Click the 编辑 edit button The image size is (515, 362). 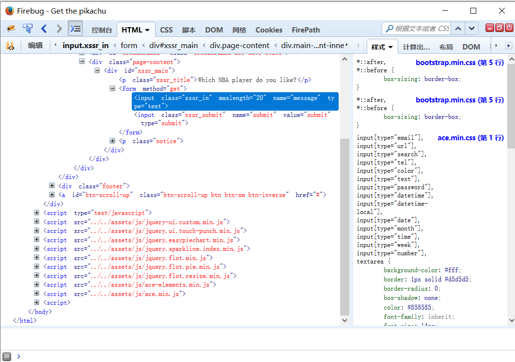[35, 46]
